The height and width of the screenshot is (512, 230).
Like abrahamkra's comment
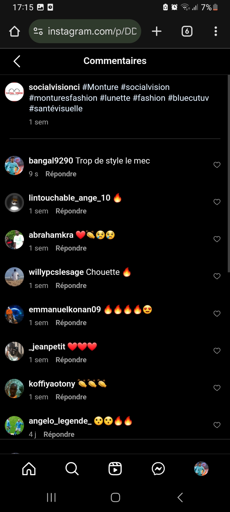click(x=217, y=239)
